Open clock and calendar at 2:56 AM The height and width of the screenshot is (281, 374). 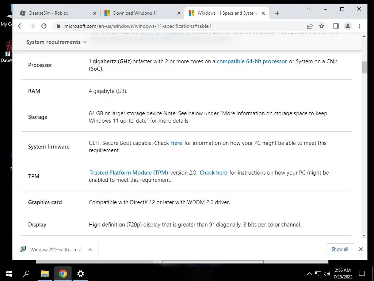tap(343, 274)
